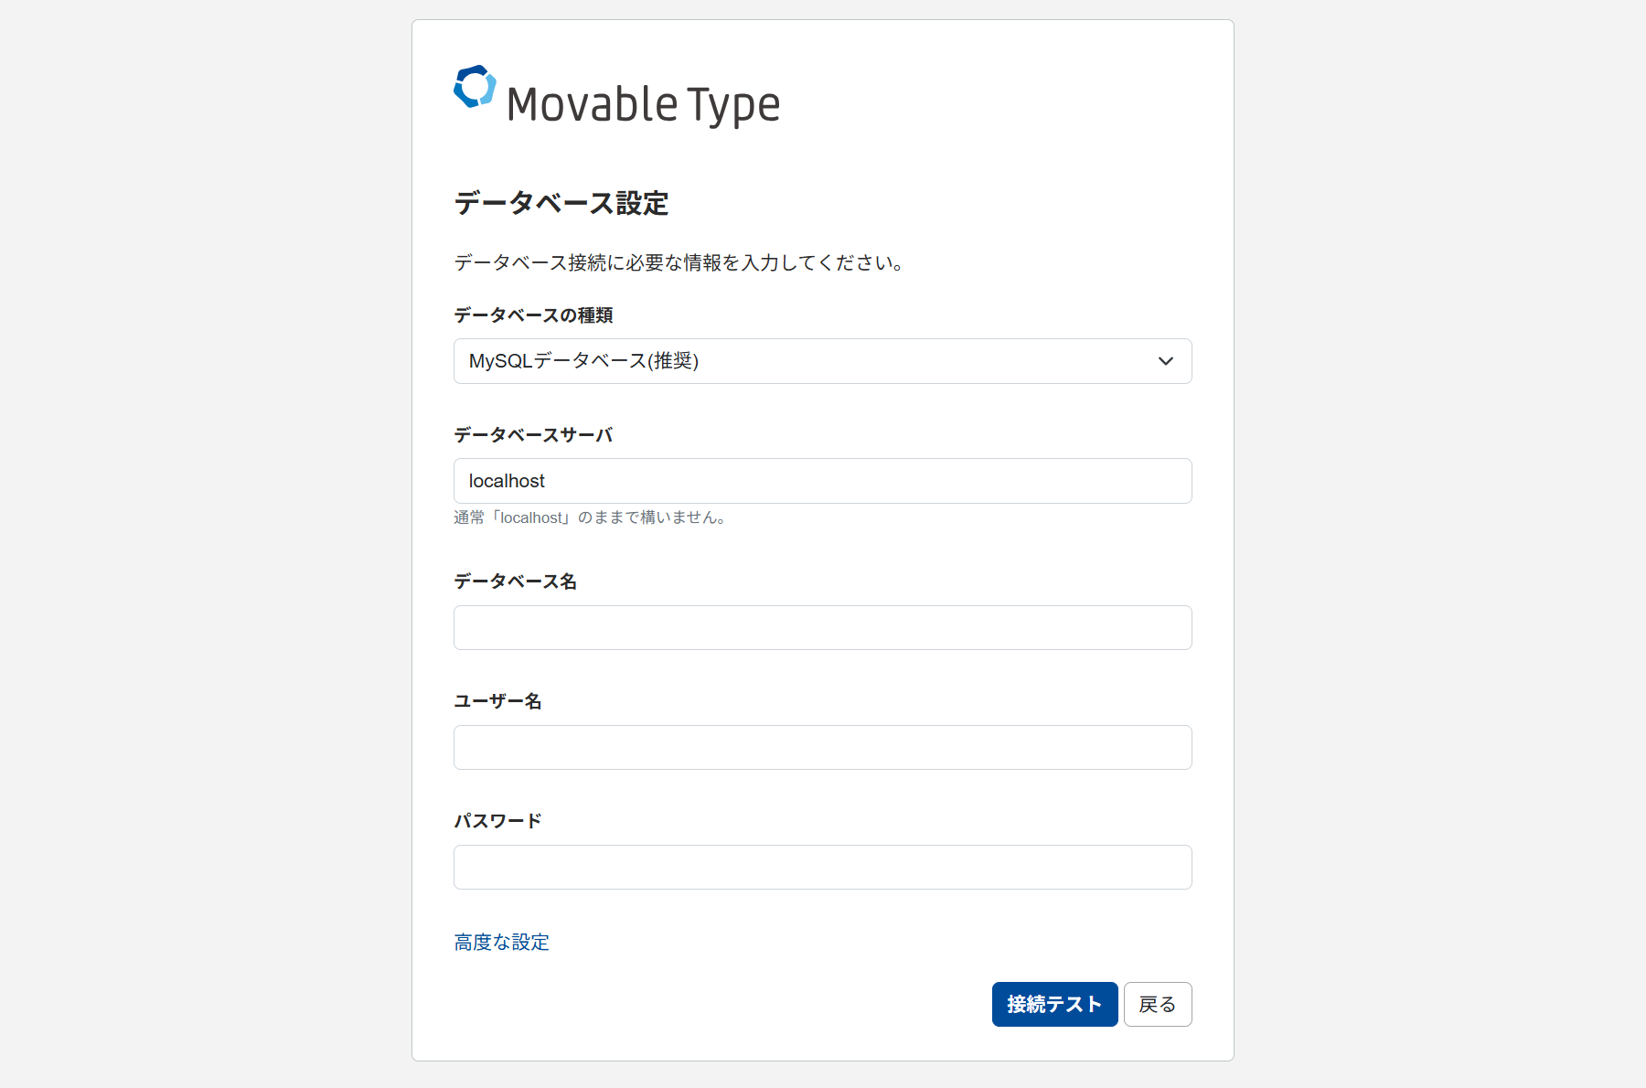Click the 戻る button
1646x1088 pixels.
point(1157,1004)
